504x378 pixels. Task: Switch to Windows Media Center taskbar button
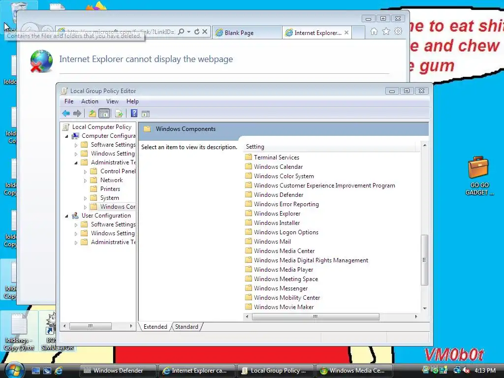pos(354,371)
